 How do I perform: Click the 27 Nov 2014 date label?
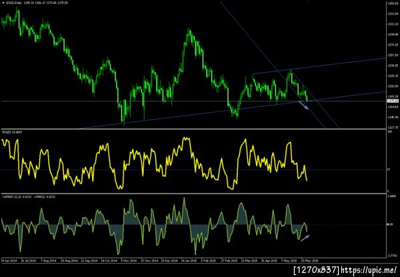(149, 261)
